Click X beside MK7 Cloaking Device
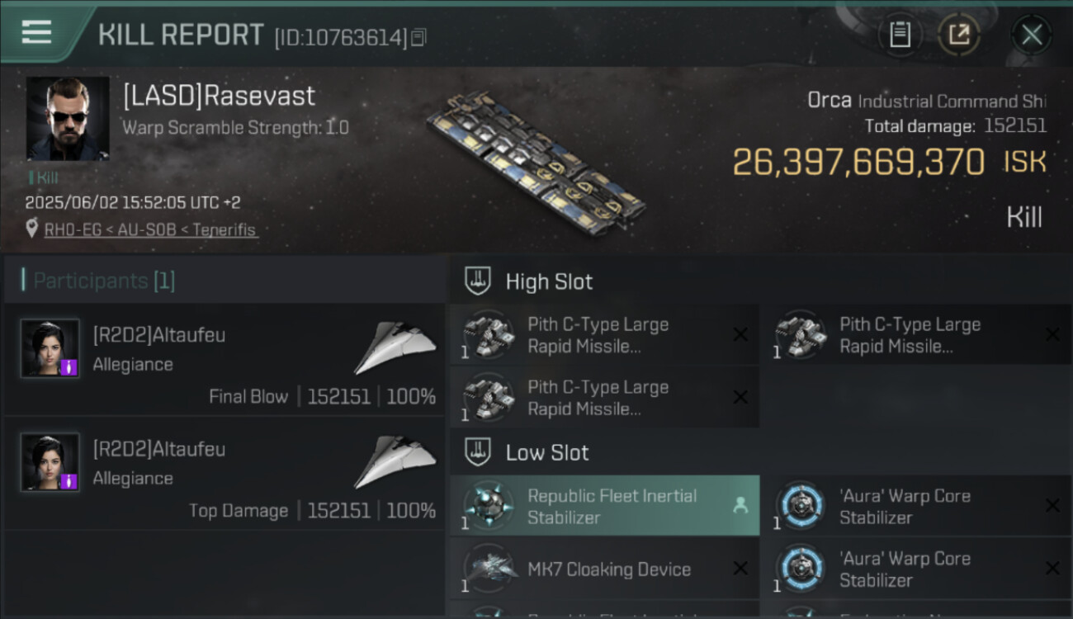The width and height of the screenshot is (1073, 619). click(740, 568)
